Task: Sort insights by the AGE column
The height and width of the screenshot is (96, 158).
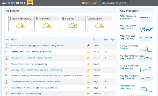Action: (94, 40)
